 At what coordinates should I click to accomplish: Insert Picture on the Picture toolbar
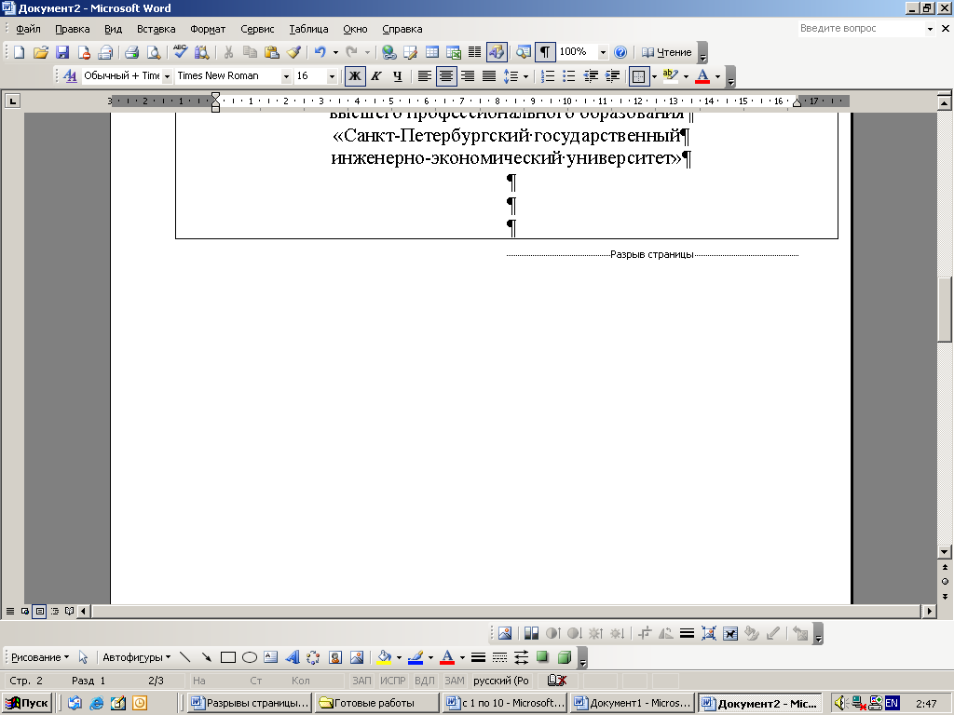click(x=505, y=633)
